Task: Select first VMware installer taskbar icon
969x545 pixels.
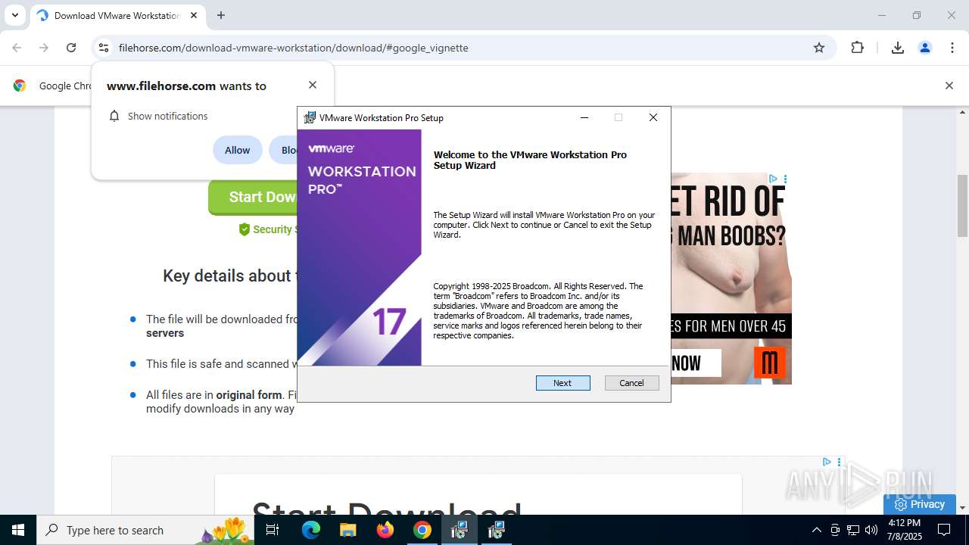Action: 459,530
